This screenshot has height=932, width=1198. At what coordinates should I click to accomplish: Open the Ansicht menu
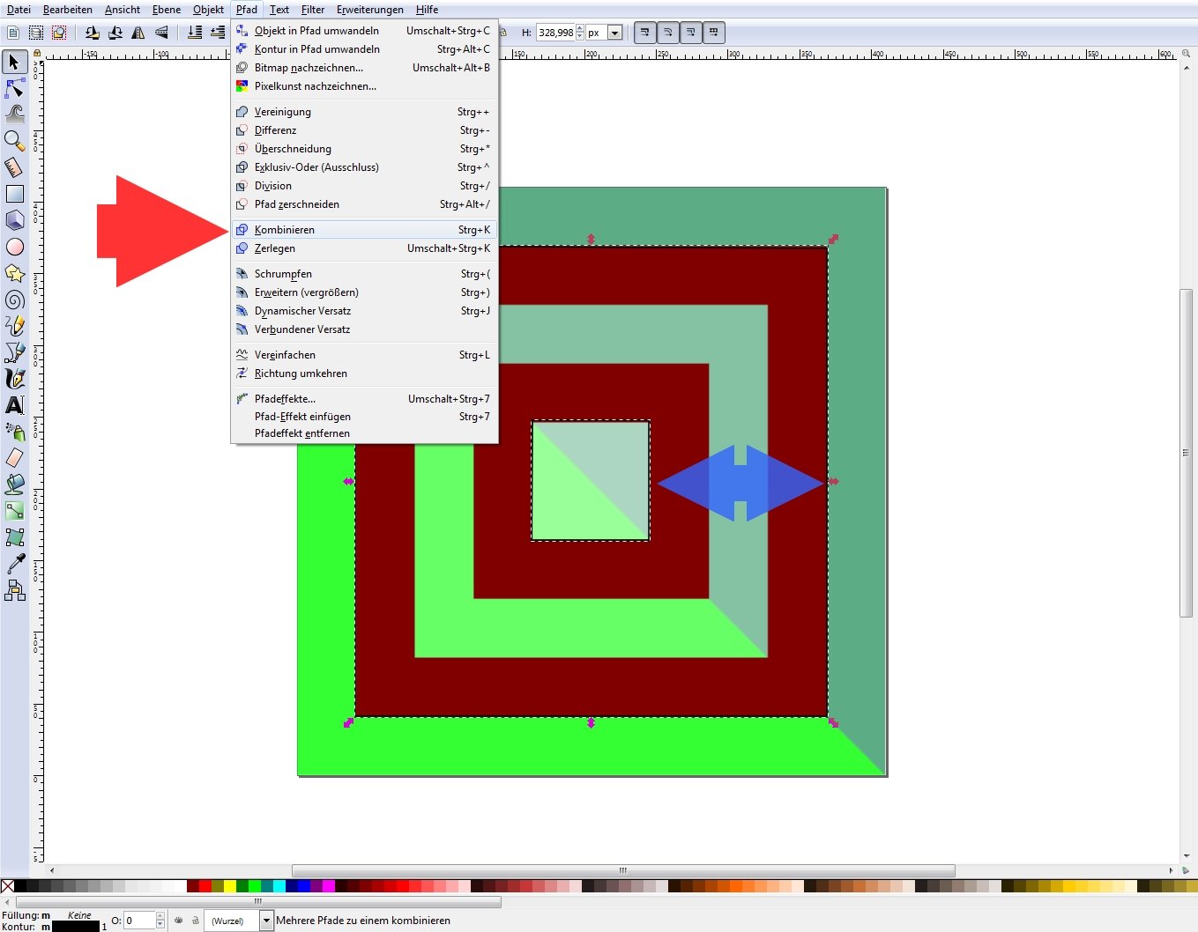pos(123,10)
